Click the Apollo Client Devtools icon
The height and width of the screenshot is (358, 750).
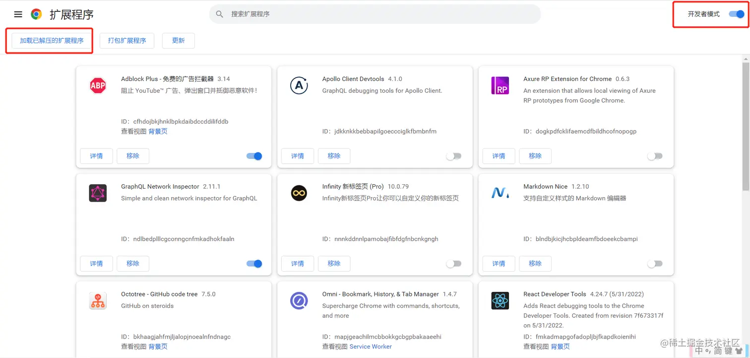(299, 85)
